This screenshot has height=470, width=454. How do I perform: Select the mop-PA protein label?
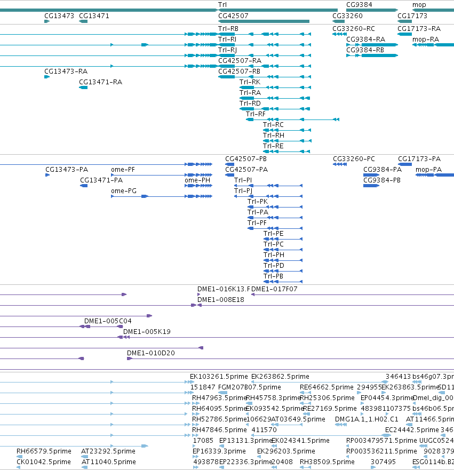tap(428, 170)
